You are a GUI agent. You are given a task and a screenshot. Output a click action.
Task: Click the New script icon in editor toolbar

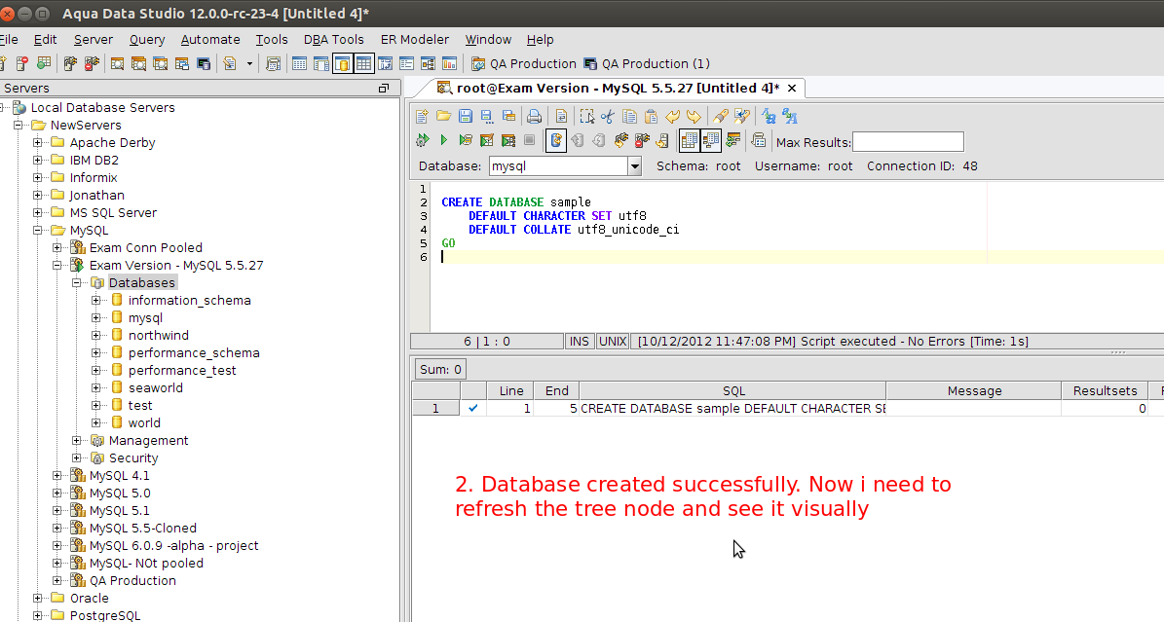point(423,117)
